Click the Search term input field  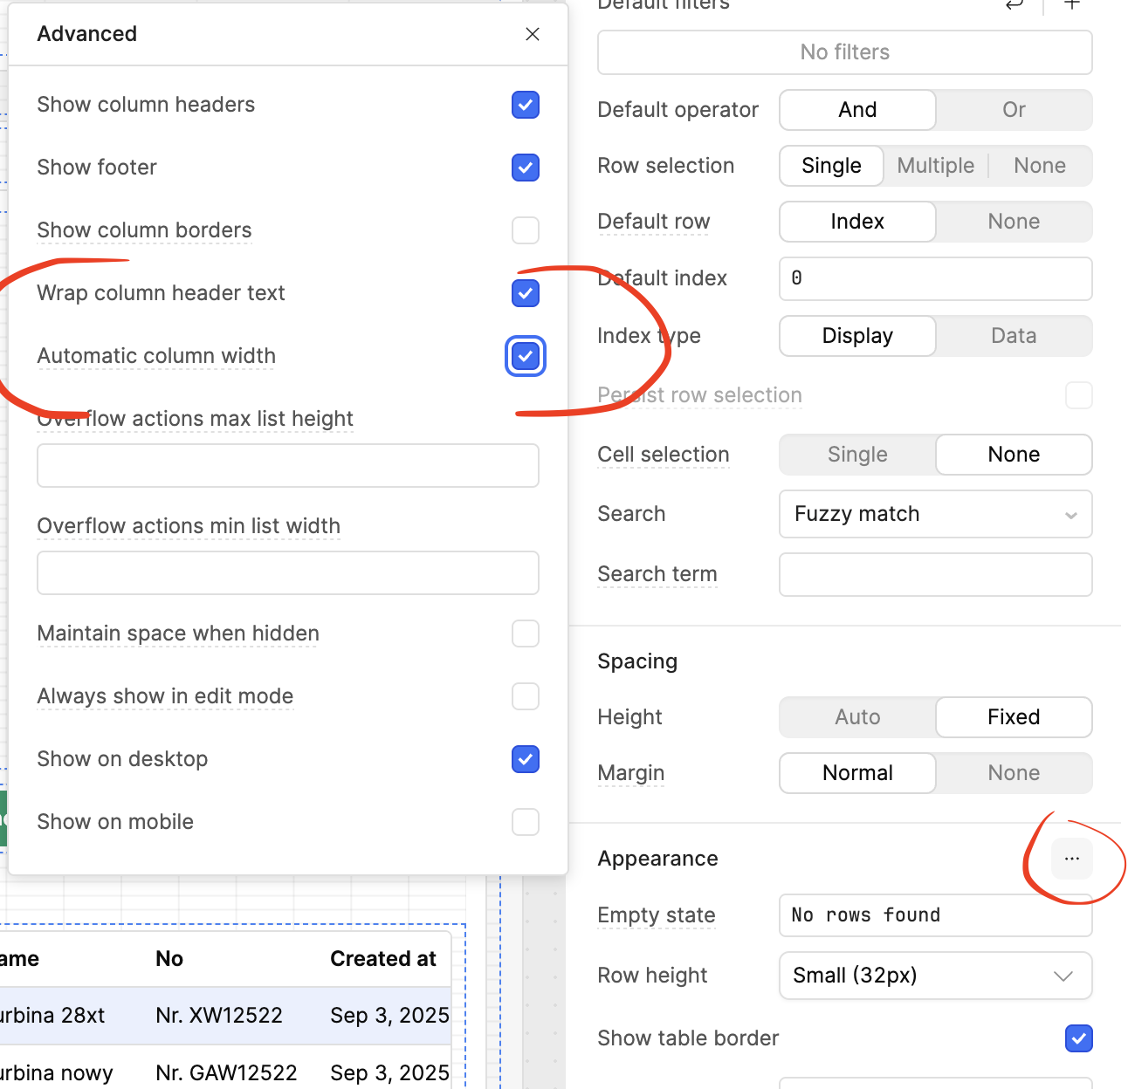[x=935, y=575]
